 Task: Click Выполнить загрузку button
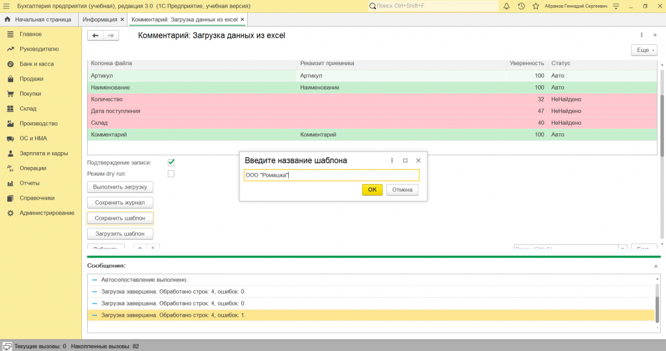click(120, 187)
